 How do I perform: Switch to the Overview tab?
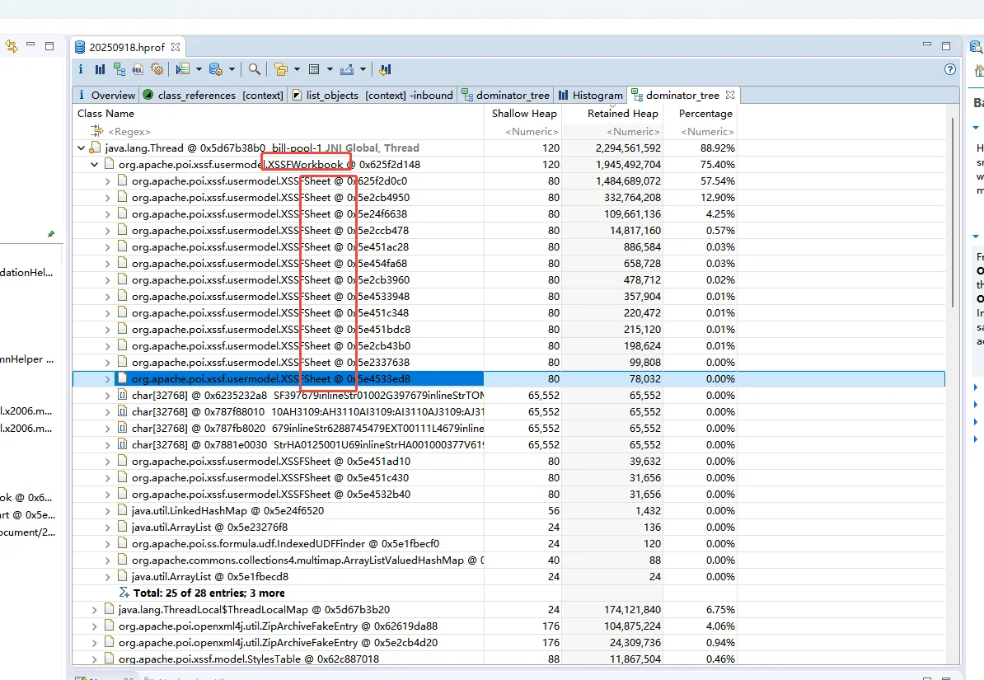(x=105, y=95)
